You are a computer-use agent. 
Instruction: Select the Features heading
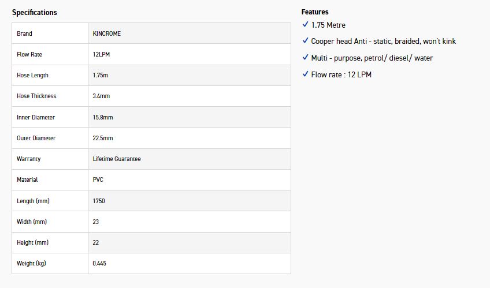315,12
